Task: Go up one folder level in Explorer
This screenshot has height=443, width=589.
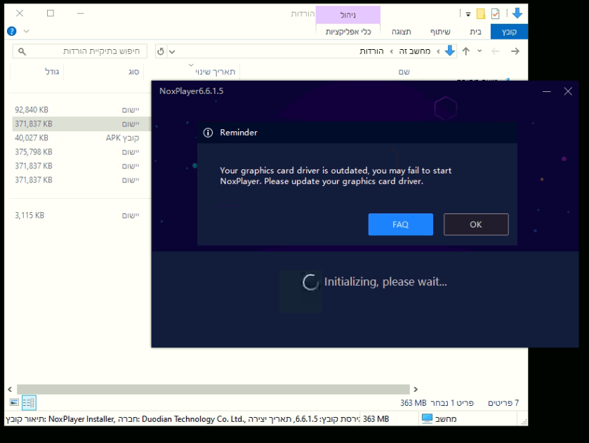Action: pos(465,51)
